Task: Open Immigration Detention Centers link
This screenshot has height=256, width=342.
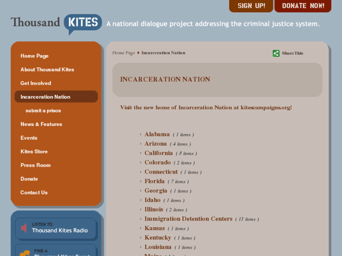Action: click(189, 218)
